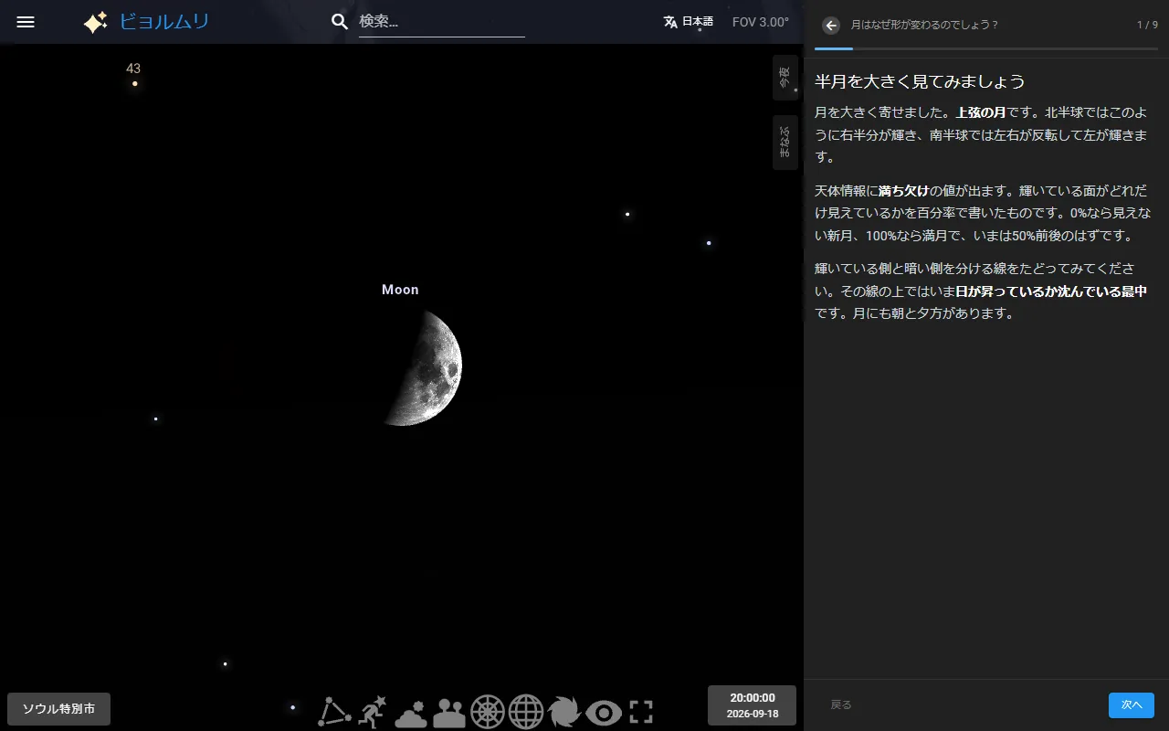Toggle equatorial globe grid icon
The width and height of the screenshot is (1169, 731).
tap(526, 712)
